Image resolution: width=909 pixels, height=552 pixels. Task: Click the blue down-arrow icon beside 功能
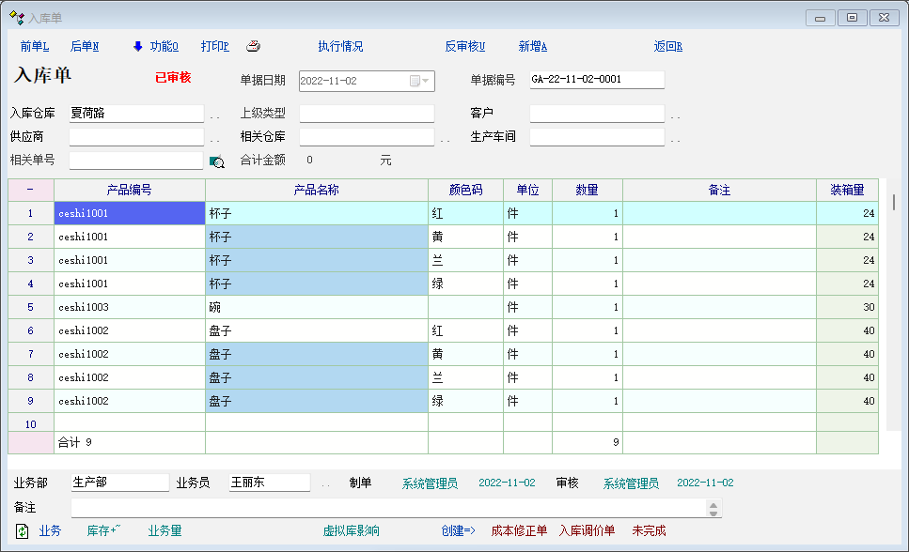[137, 46]
